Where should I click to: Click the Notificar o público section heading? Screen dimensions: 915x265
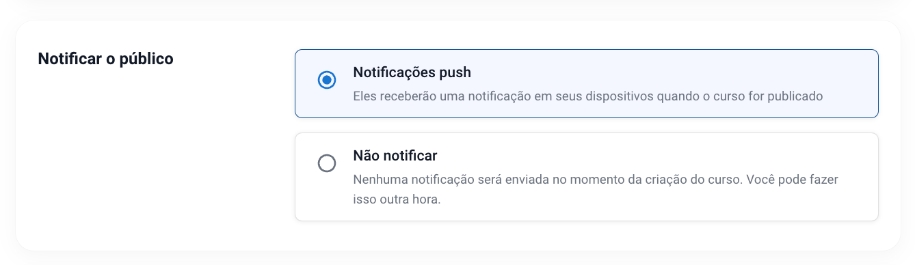106,59
